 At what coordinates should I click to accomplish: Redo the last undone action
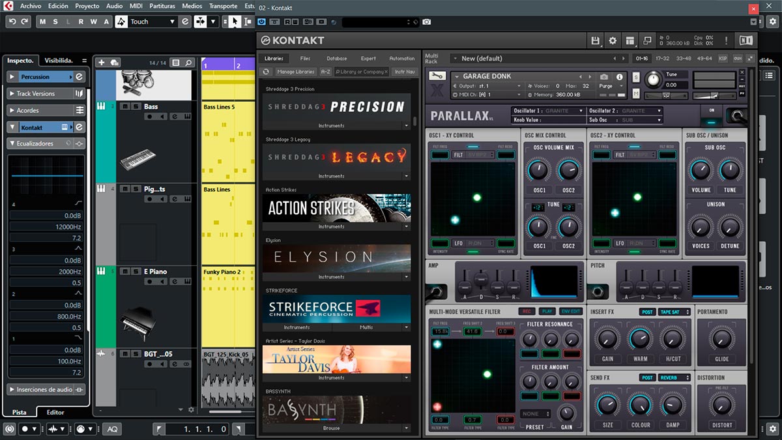point(25,22)
